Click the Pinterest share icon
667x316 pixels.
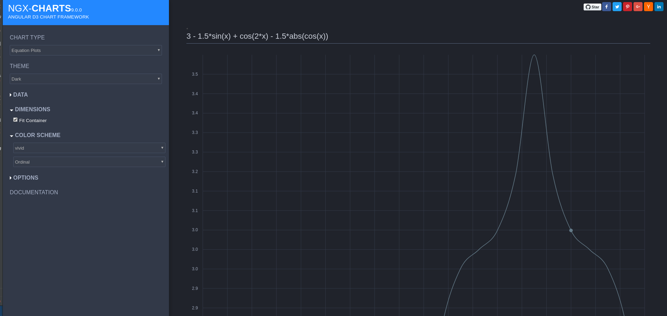(628, 6)
